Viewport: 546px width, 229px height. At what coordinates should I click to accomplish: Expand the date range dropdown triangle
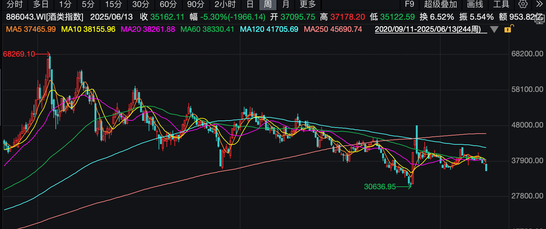(494, 30)
